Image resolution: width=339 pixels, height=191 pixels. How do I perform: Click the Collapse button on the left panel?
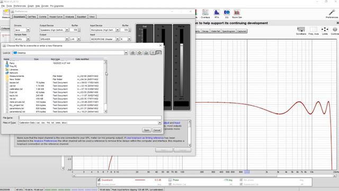coord(5,28)
